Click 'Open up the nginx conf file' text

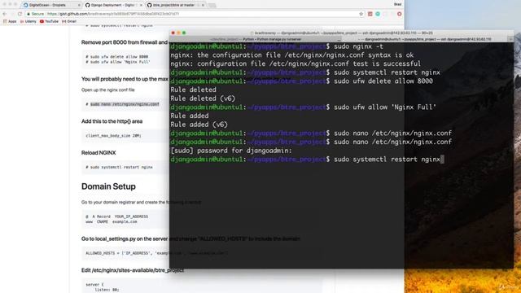pyautogui.click(x=108, y=90)
